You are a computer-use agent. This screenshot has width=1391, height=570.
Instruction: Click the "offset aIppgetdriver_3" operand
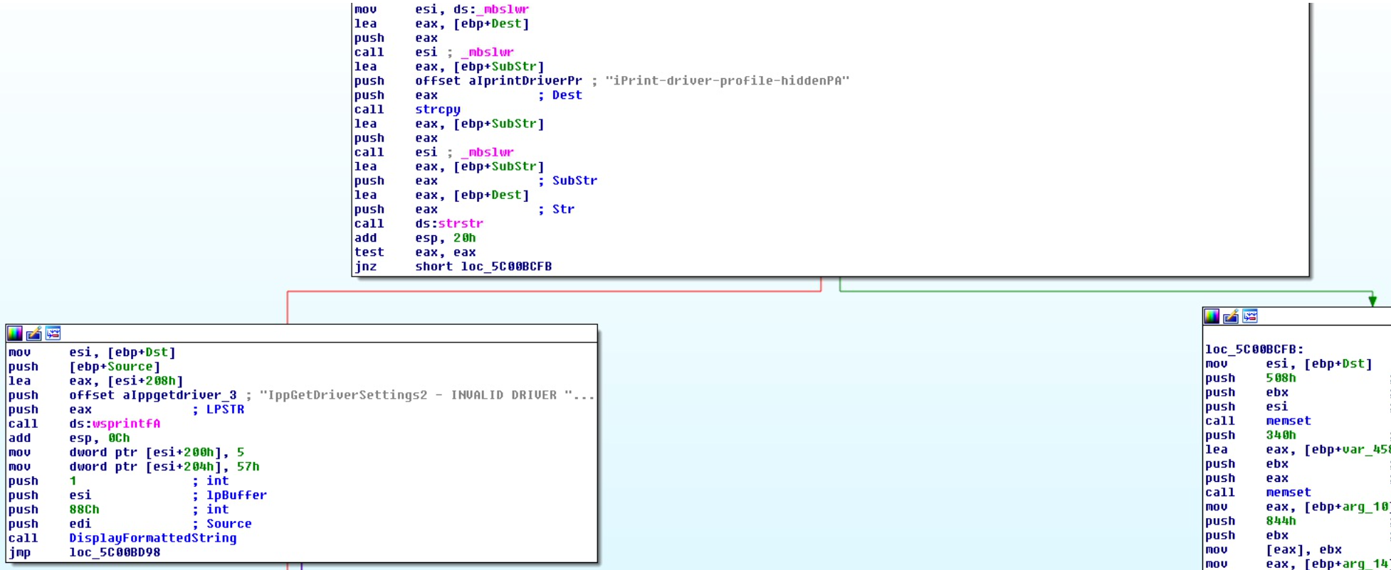click(x=153, y=395)
